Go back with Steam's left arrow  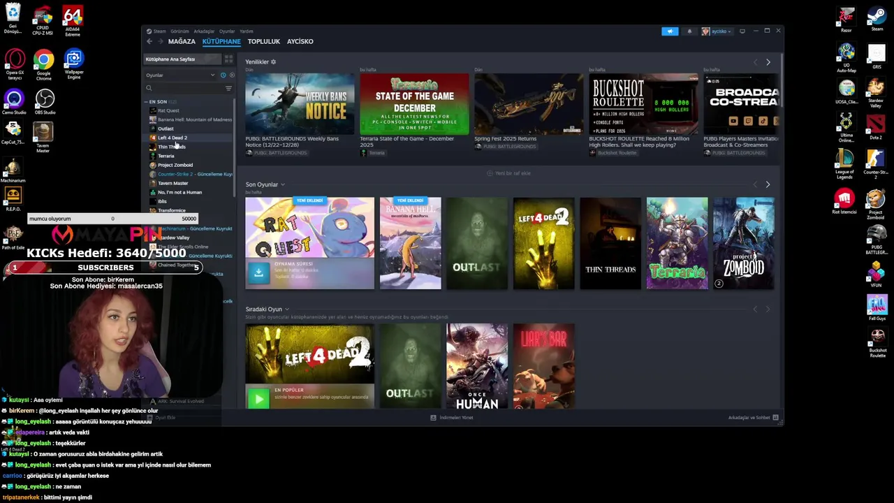click(x=149, y=42)
